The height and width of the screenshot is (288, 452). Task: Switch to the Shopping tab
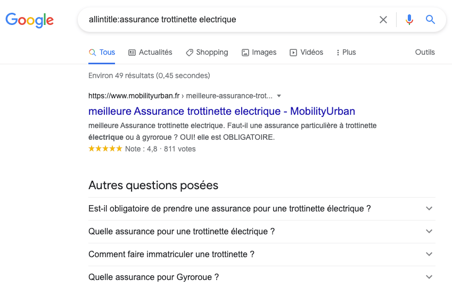coord(207,52)
